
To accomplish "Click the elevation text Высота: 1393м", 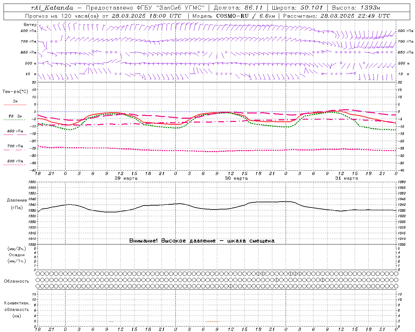I will [x=356, y=8].
